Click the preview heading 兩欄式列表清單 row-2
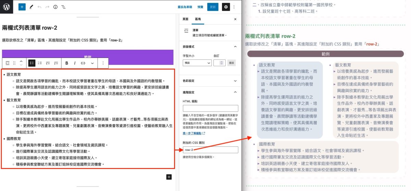The width and height of the screenshot is (411, 191). tap(270, 36)
